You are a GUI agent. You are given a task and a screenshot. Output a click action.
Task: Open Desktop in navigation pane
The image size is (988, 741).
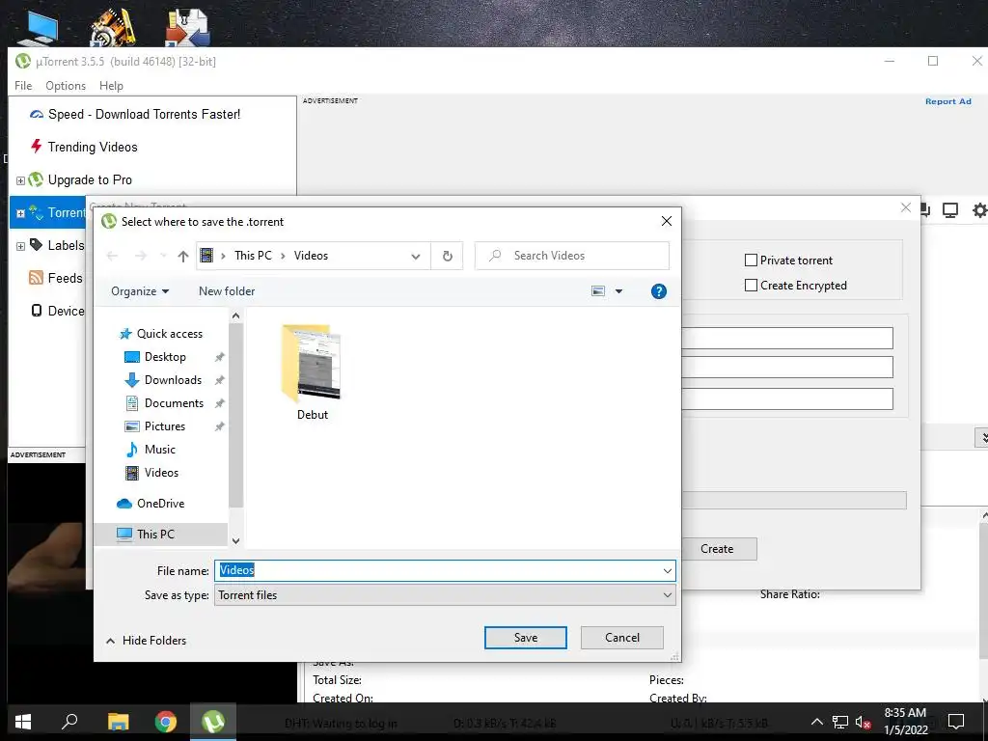pos(165,357)
